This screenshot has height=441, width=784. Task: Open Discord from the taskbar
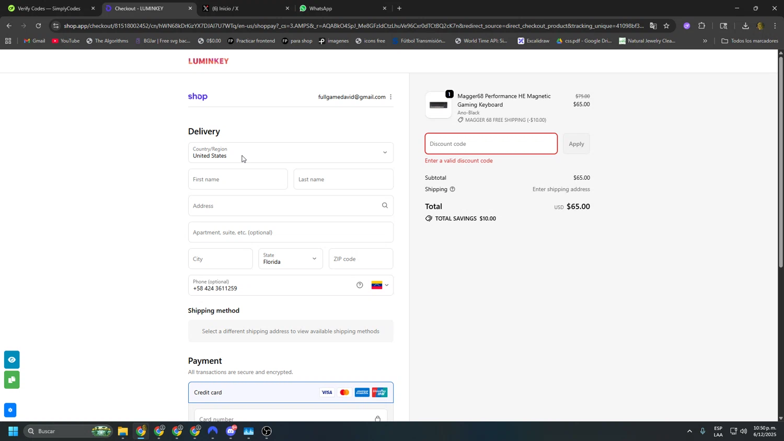point(231,431)
